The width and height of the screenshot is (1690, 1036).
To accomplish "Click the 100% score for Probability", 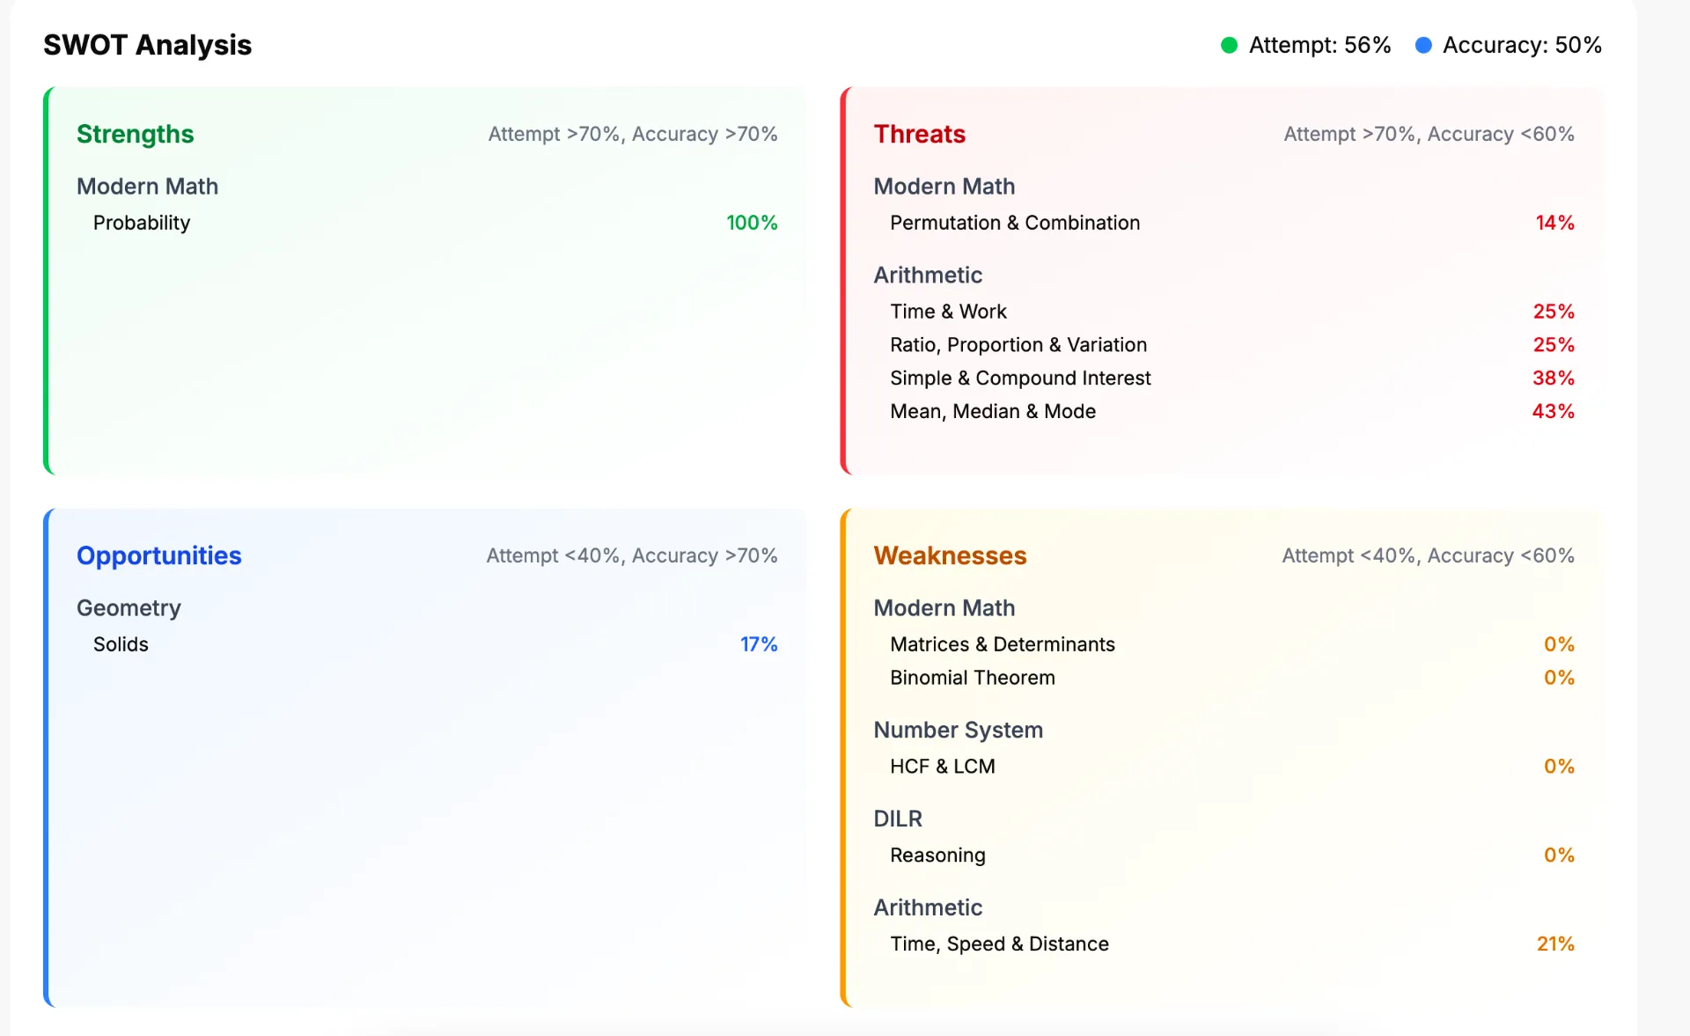I will click(752, 223).
